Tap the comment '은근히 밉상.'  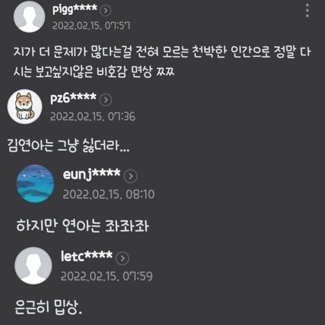pyautogui.click(x=48, y=307)
